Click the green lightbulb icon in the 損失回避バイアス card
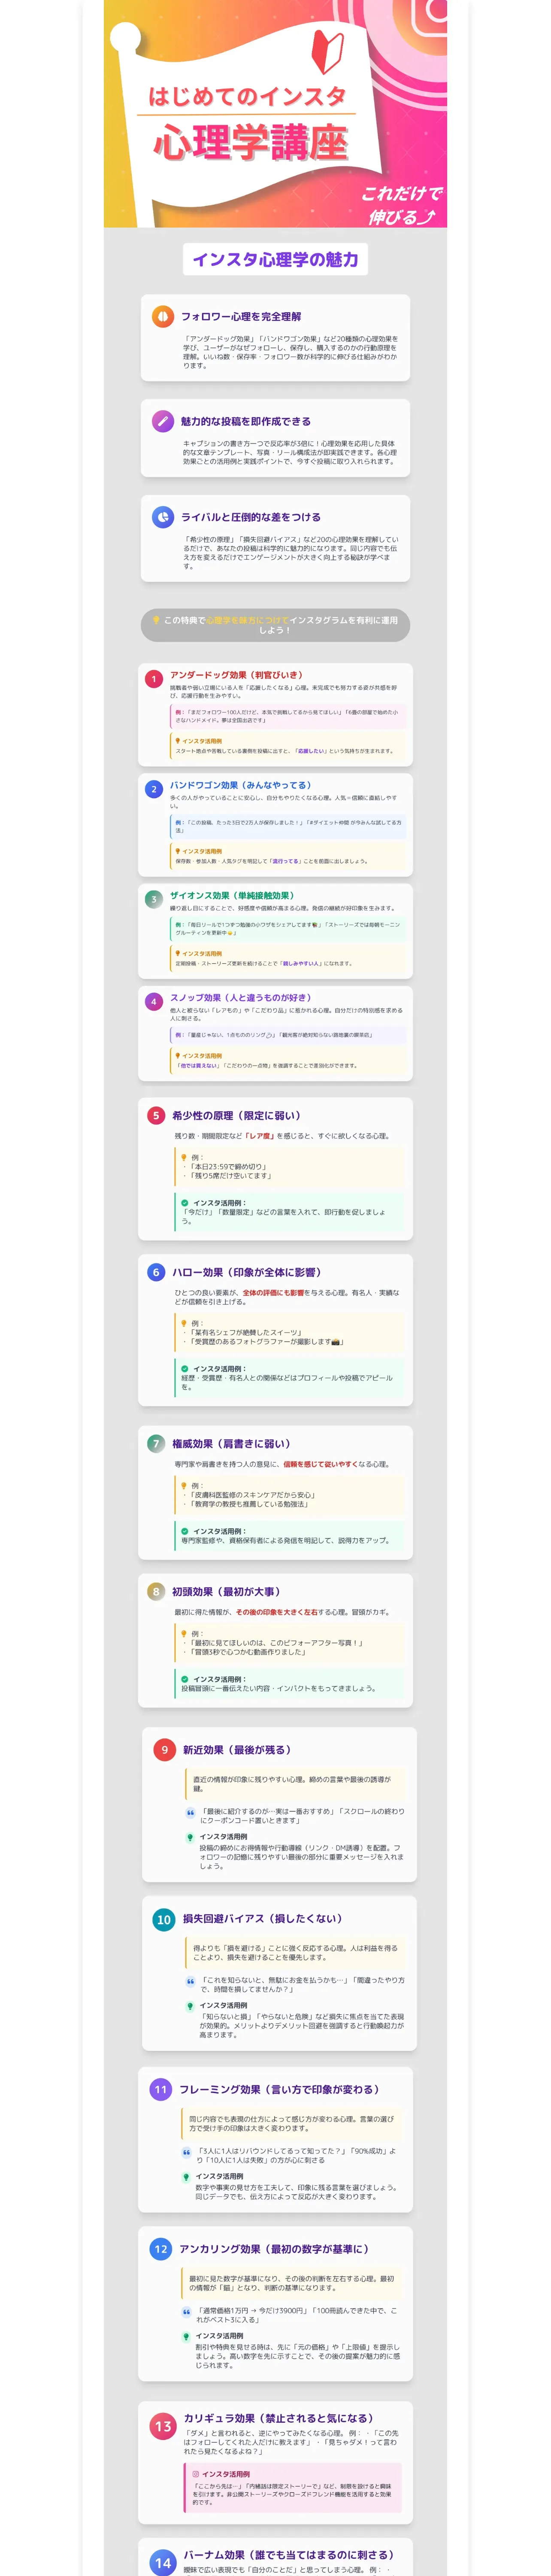Screen dimensions: 551x2576 click(x=191, y=2006)
